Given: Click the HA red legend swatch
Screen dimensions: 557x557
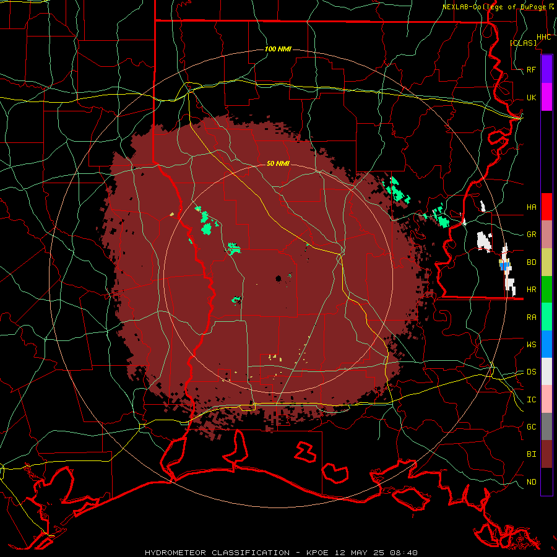Looking at the screenshot, I should coord(546,207).
